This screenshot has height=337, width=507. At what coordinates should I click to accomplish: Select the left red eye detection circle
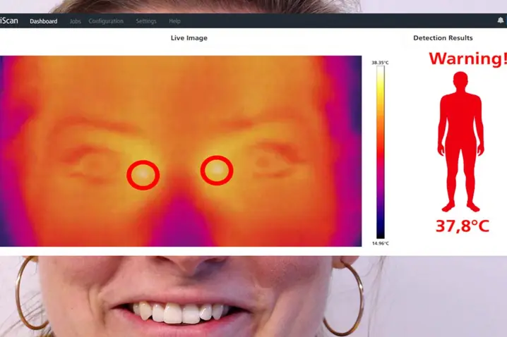[x=143, y=174]
